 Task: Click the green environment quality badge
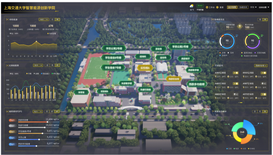coord(200,6)
